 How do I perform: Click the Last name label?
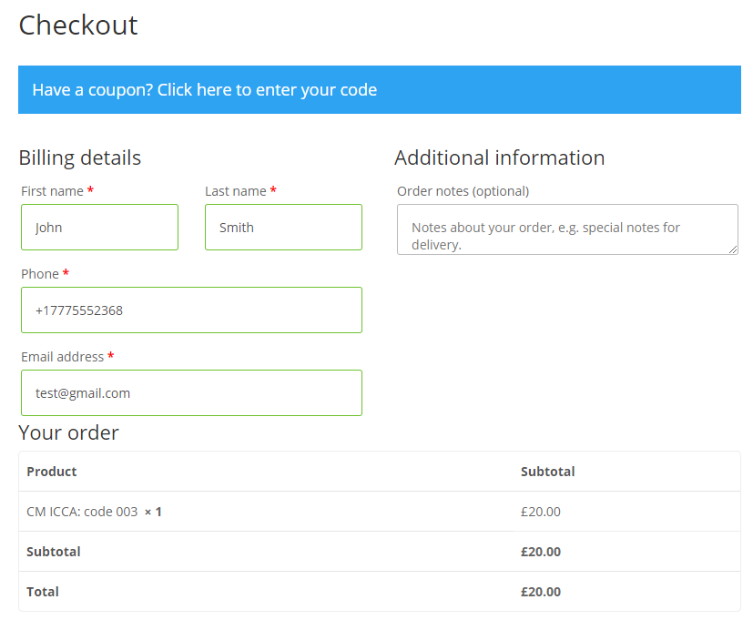click(x=236, y=191)
